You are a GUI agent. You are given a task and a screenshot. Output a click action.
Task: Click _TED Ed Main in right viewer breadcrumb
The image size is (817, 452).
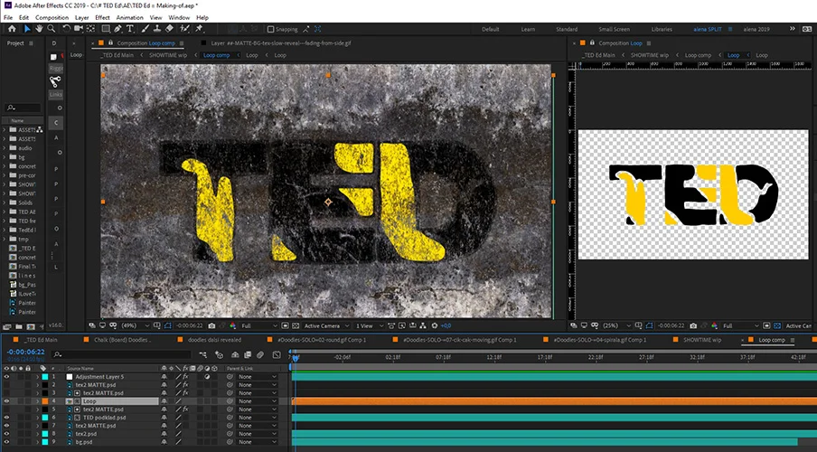pos(599,55)
